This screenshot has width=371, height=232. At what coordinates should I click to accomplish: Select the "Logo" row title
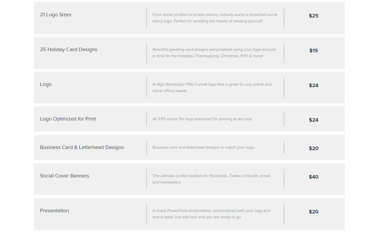[x=46, y=84]
